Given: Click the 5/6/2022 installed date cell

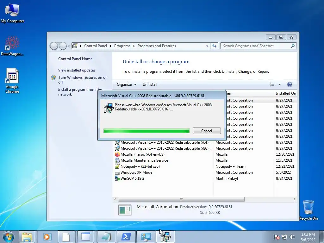Looking at the screenshot, I should 283,172.
